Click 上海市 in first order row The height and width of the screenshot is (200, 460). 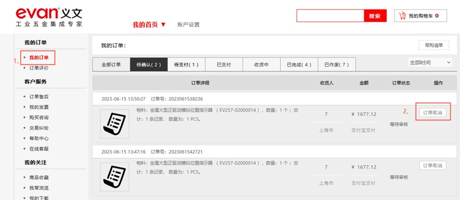[326, 130]
